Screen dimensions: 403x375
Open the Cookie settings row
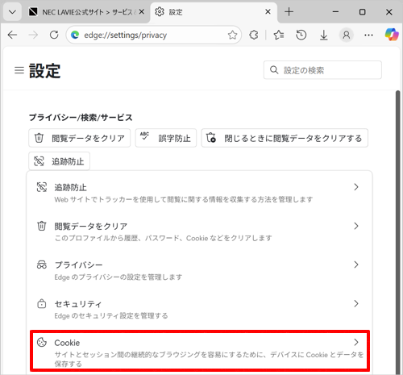(200, 351)
